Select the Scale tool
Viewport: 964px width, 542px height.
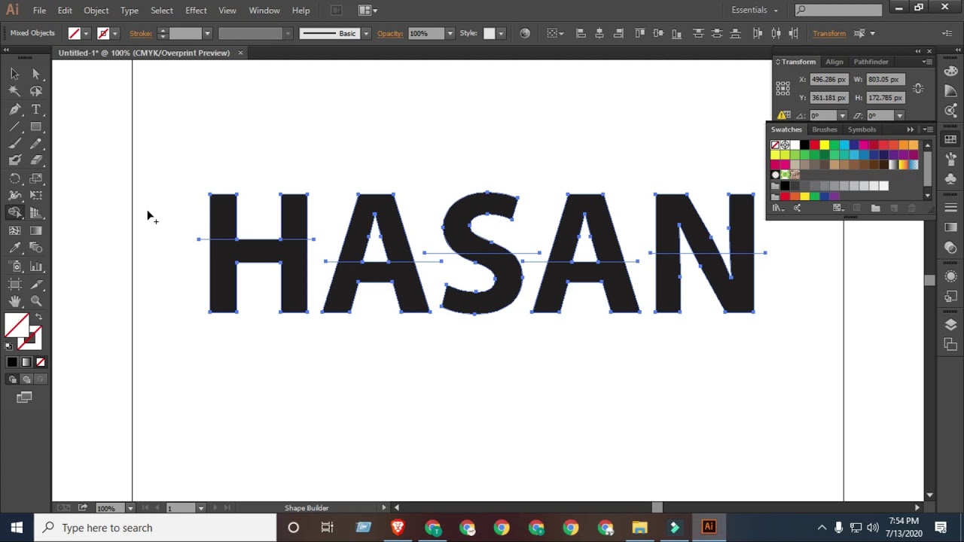tap(35, 178)
